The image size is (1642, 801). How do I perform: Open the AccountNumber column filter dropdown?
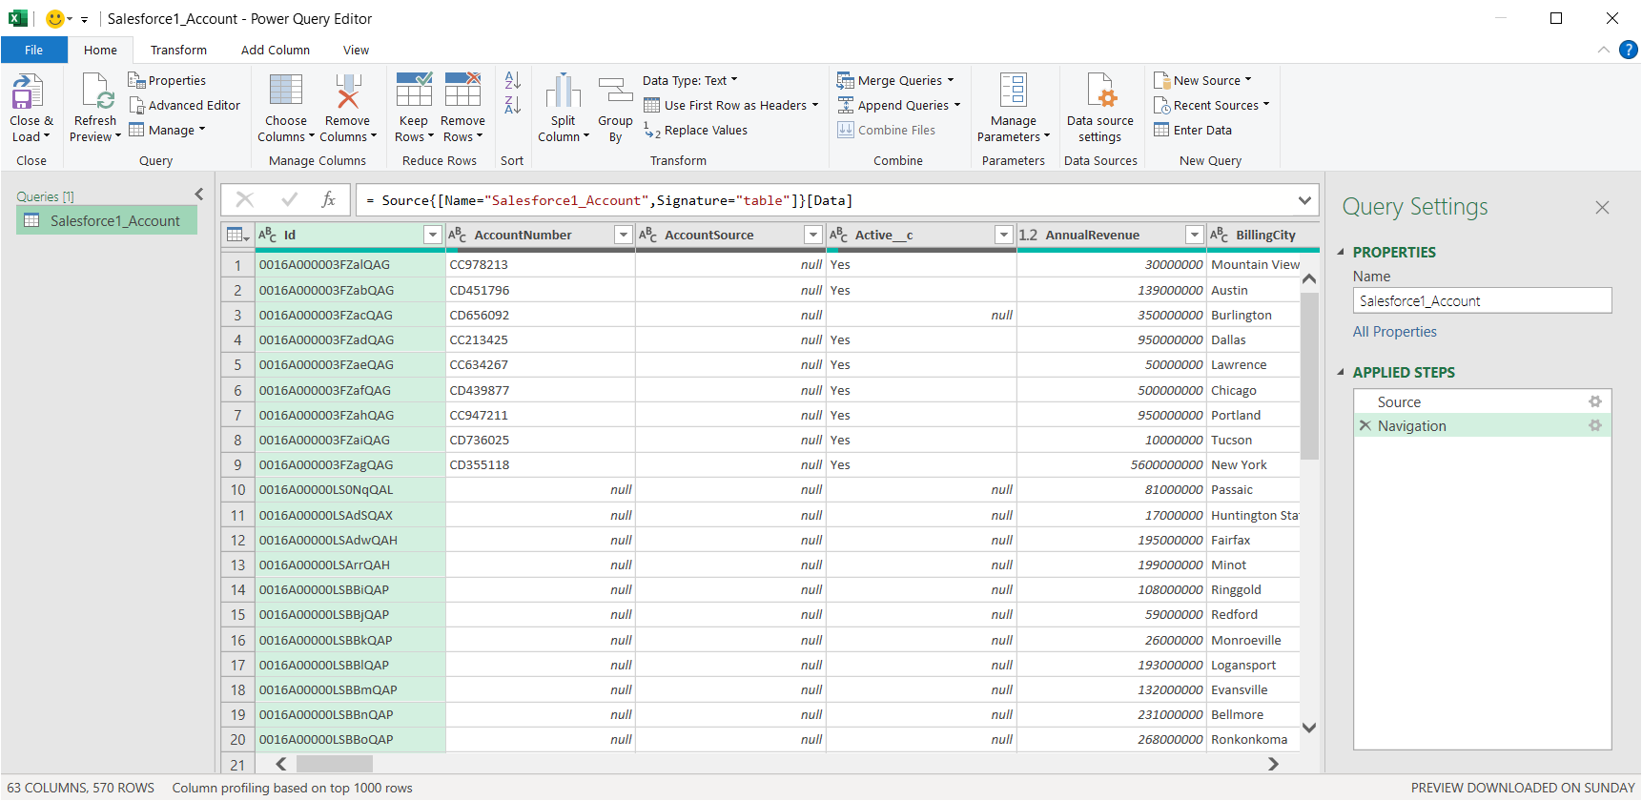pyautogui.click(x=623, y=235)
